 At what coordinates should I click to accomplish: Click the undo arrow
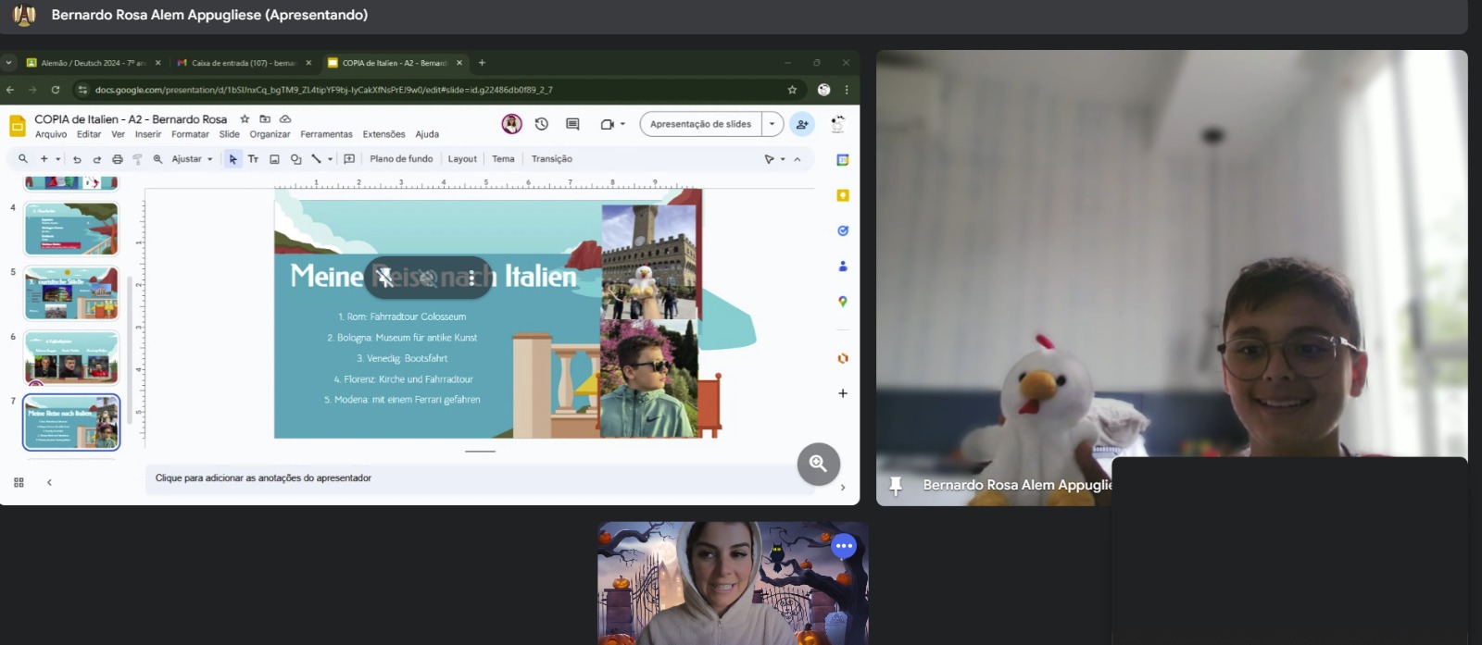click(77, 159)
